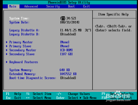Toggle Boot-time Diagnostic Screen Disabled value
The image size is (138, 105).
pyautogui.click(x=68, y=78)
